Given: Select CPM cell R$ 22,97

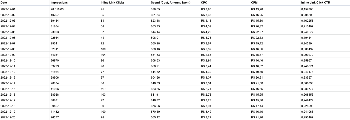Looking at the screenshot, I should tap(257, 32).
